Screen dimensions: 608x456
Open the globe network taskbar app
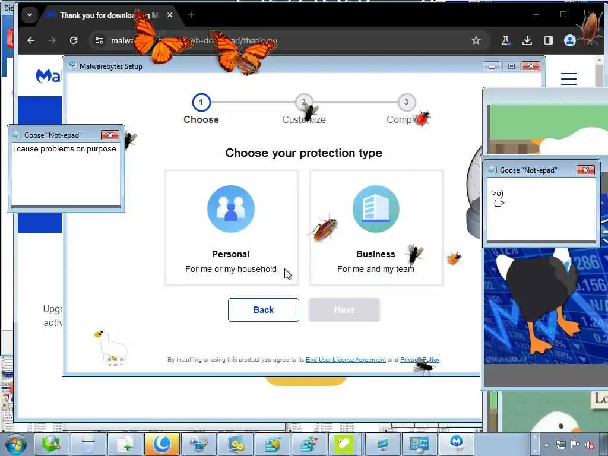pos(199,444)
